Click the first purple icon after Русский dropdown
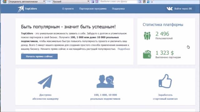 click(x=93, y=2)
